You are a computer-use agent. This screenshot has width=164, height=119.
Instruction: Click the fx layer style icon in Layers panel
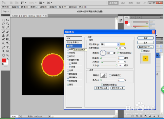(x=137, y=116)
